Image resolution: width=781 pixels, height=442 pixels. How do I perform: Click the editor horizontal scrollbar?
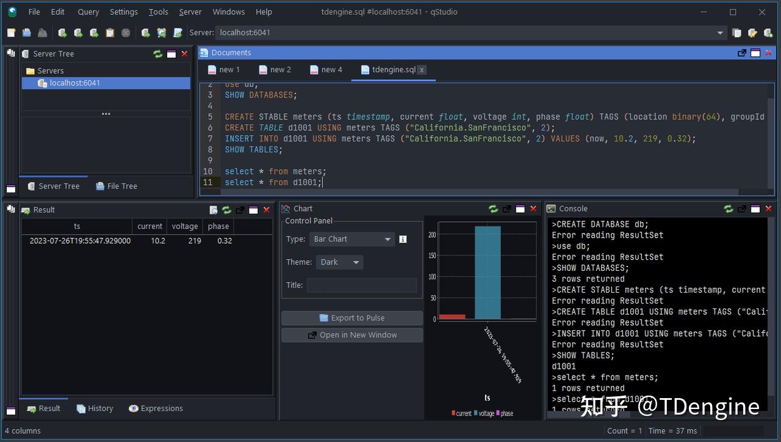point(479,192)
